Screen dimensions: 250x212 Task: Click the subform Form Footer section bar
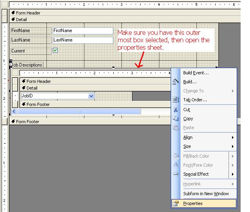pyautogui.click(x=95, y=104)
